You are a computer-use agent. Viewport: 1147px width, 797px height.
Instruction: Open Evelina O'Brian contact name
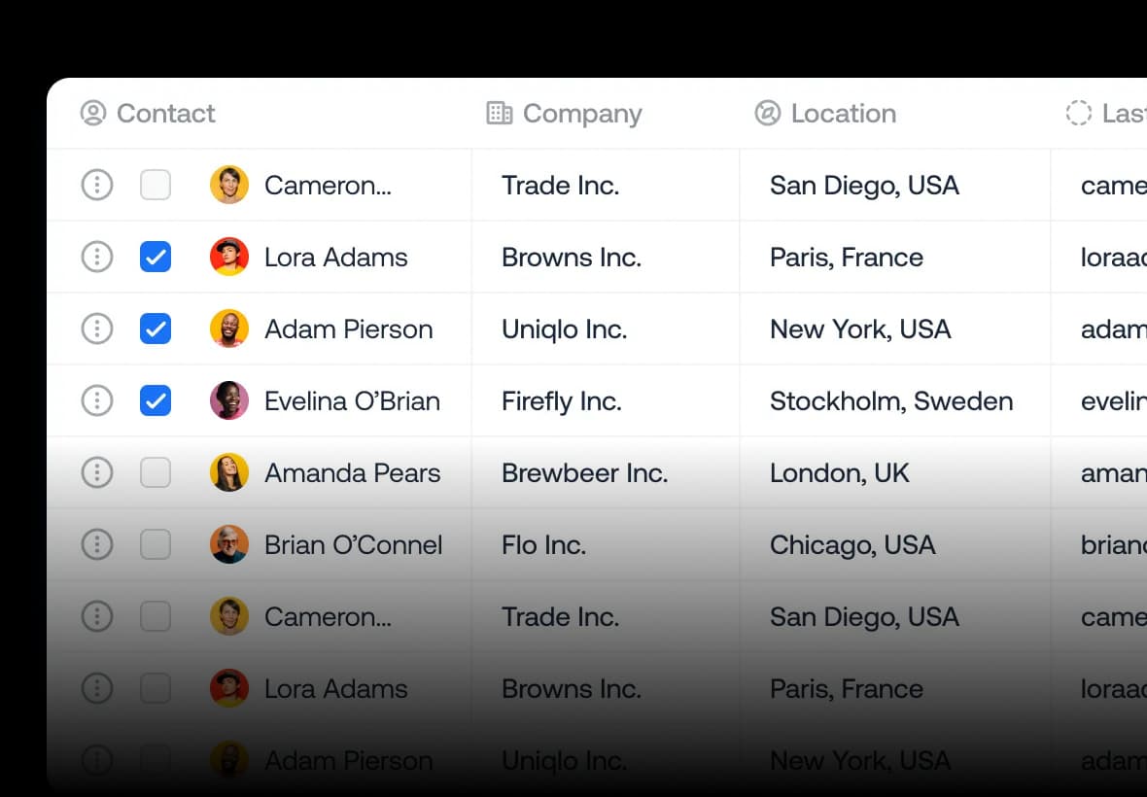(x=352, y=400)
